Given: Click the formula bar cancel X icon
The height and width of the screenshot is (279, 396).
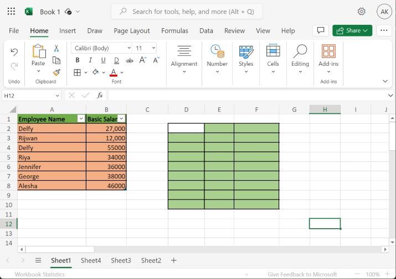Looking at the screenshot, I should pyautogui.click(x=72, y=95).
